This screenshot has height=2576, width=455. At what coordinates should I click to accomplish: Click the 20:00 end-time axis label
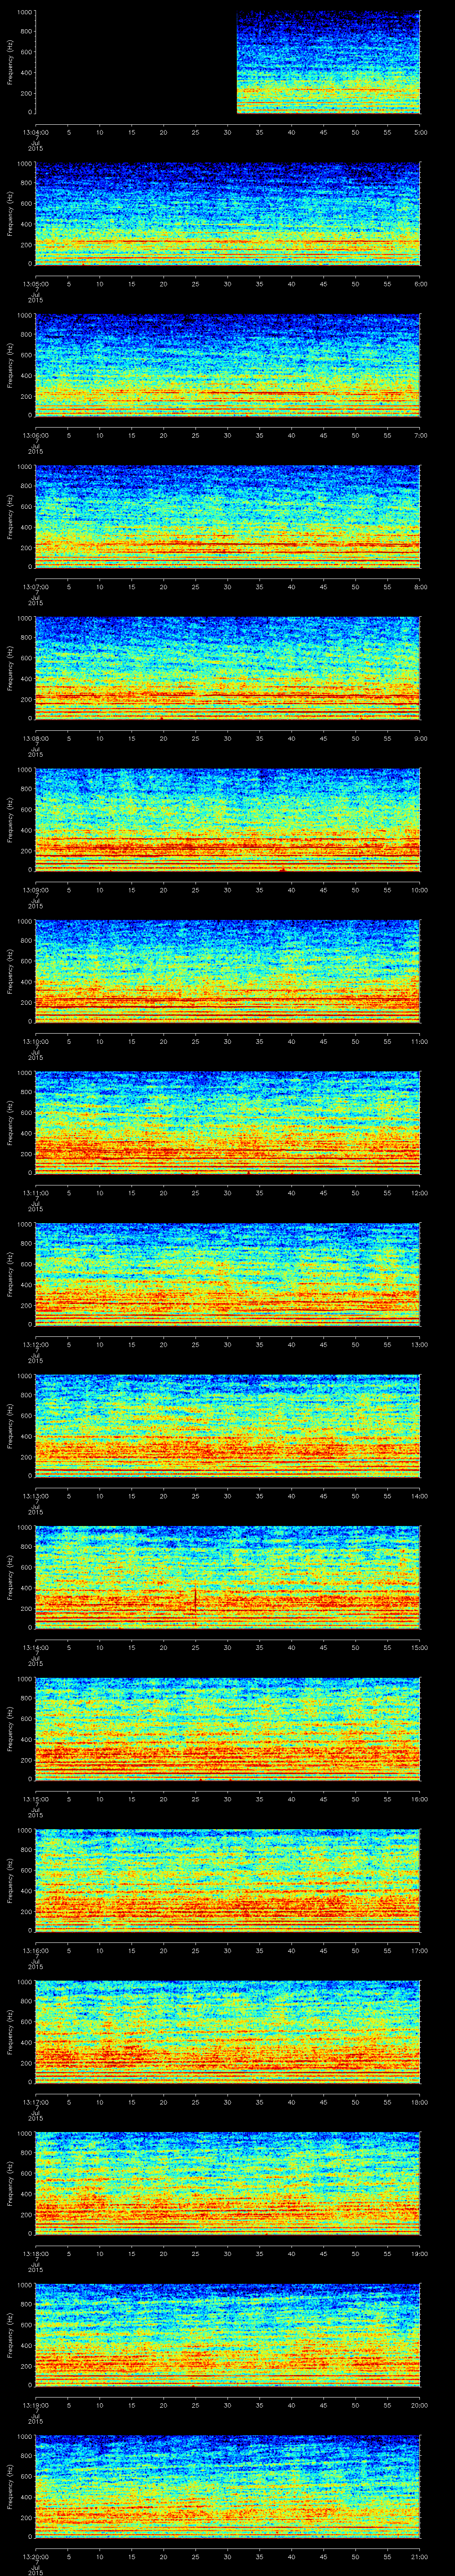(x=419, y=2405)
